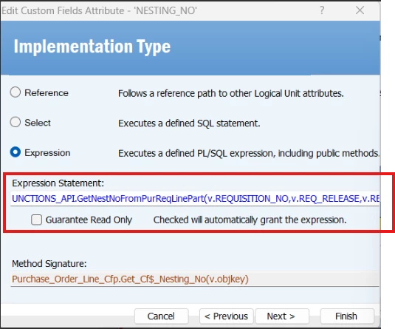This screenshot has width=395, height=329.
Task: Open help using the question mark icon
Action: [x=322, y=10]
